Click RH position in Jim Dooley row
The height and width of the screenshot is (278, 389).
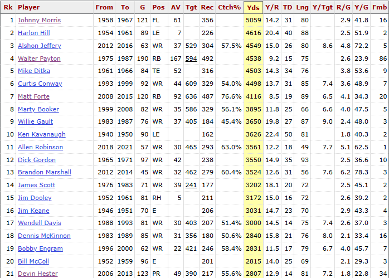[157, 198]
